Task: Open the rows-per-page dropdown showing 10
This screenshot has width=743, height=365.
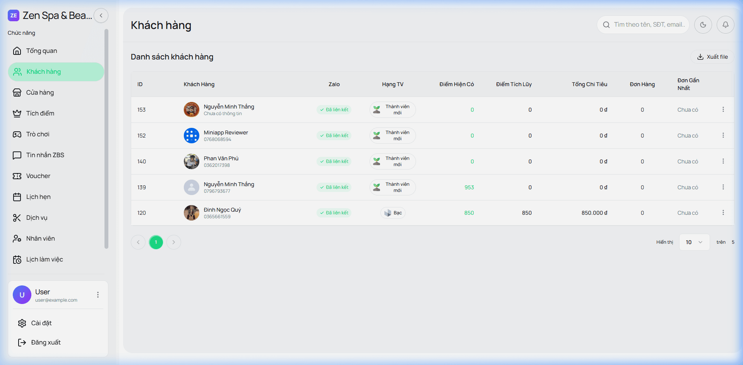Action: (694, 242)
